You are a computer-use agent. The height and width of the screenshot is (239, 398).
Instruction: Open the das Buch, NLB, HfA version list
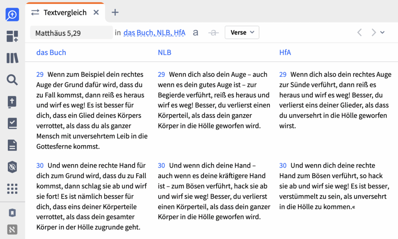(x=154, y=33)
